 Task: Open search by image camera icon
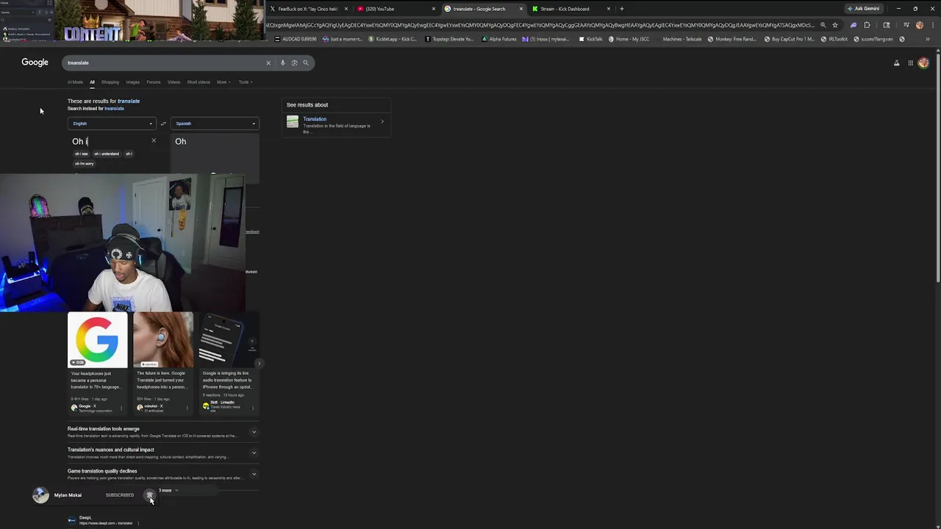point(294,62)
